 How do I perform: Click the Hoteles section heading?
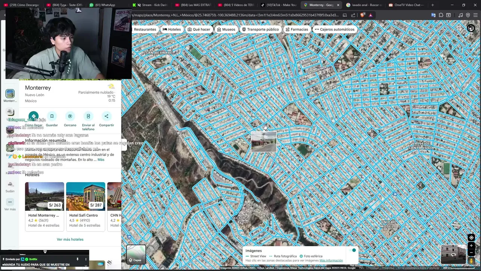point(32,175)
